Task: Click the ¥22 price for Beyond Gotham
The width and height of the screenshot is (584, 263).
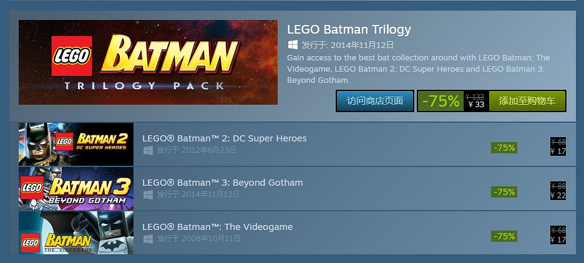Action: pyautogui.click(x=558, y=196)
